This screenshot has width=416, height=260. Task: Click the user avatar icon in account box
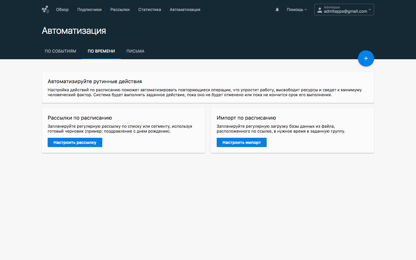pyautogui.click(x=320, y=10)
